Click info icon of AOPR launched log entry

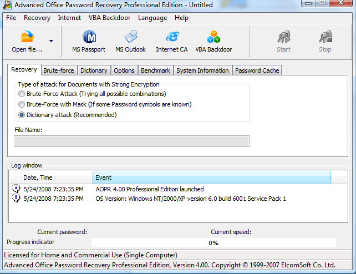tap(16, 189)
